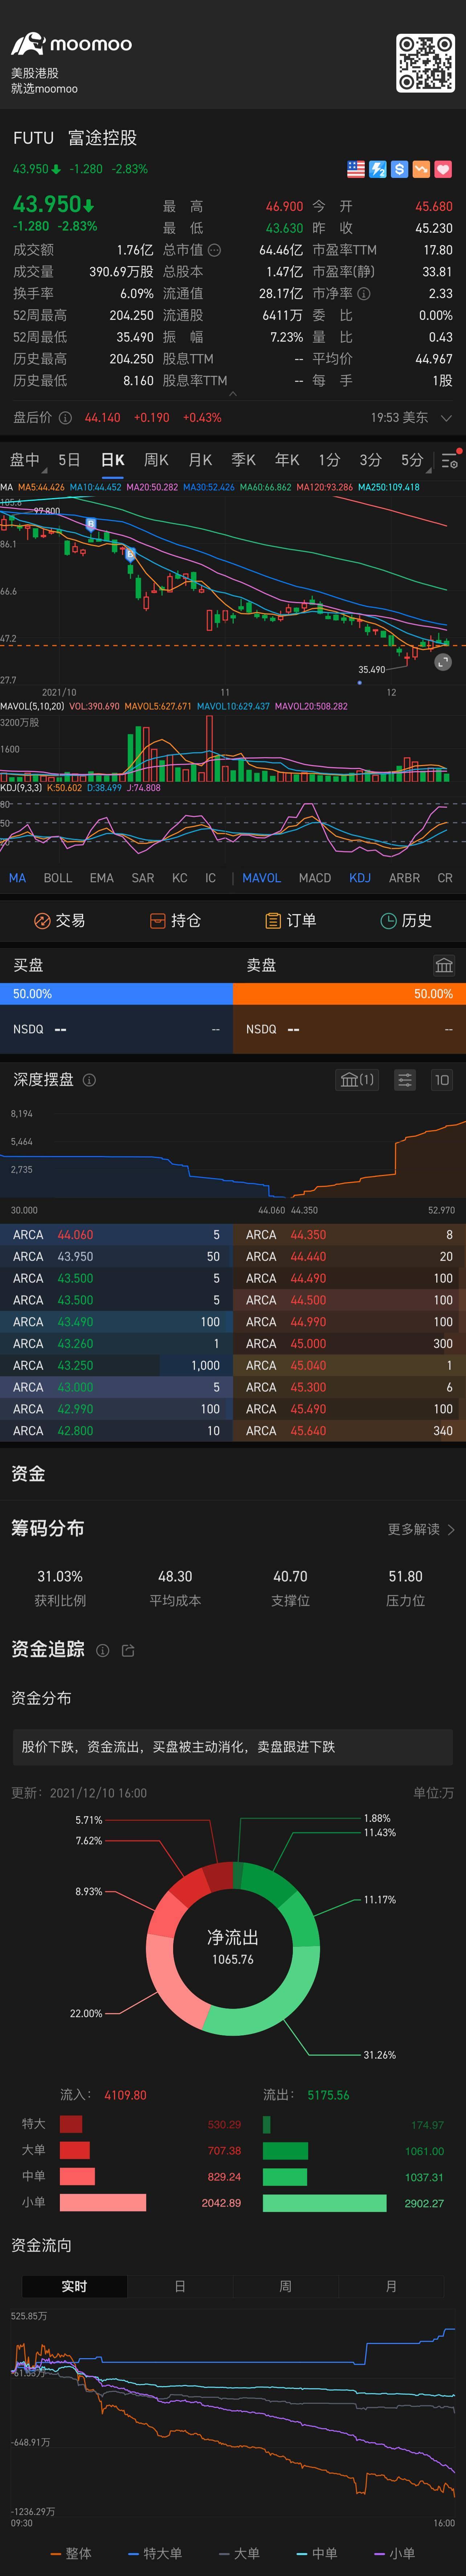The image size is (466, 2576).
Task: Tap share icon next to 资金追踪
Action: pos(128,1651)
